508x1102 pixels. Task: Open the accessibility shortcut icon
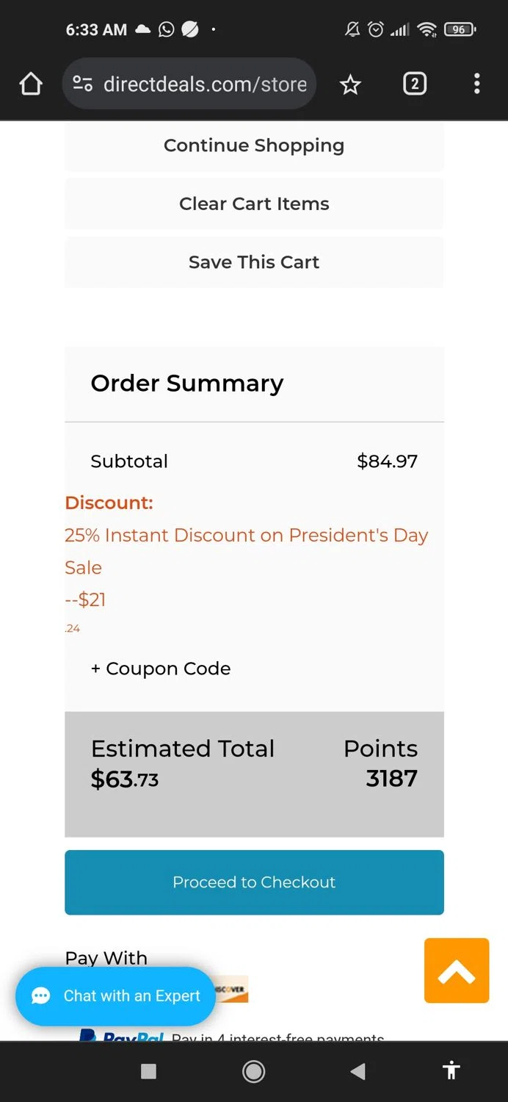[451, 1070]
